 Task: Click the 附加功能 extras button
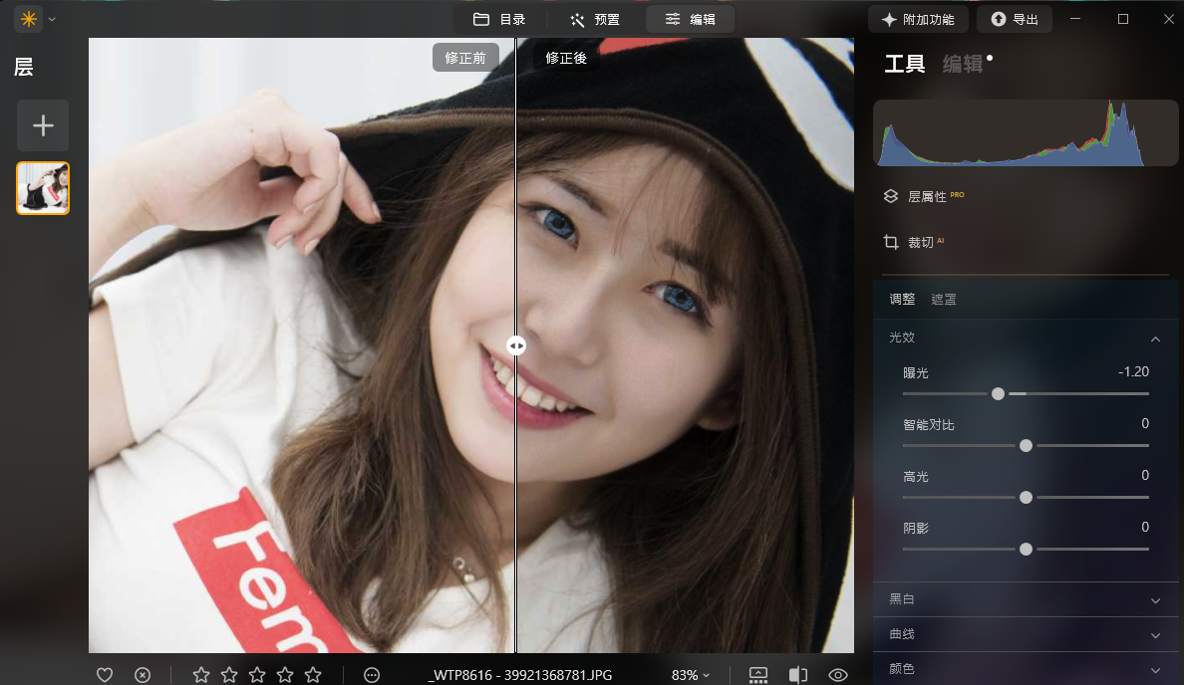917,19
